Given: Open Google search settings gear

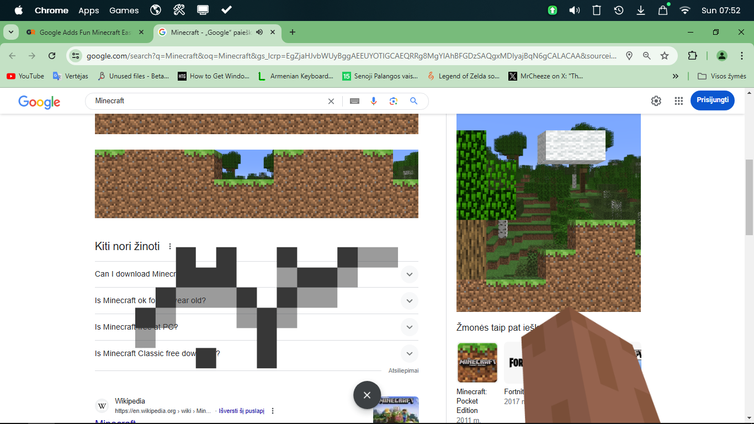Looking at the screenshot, I should point(656,100).
